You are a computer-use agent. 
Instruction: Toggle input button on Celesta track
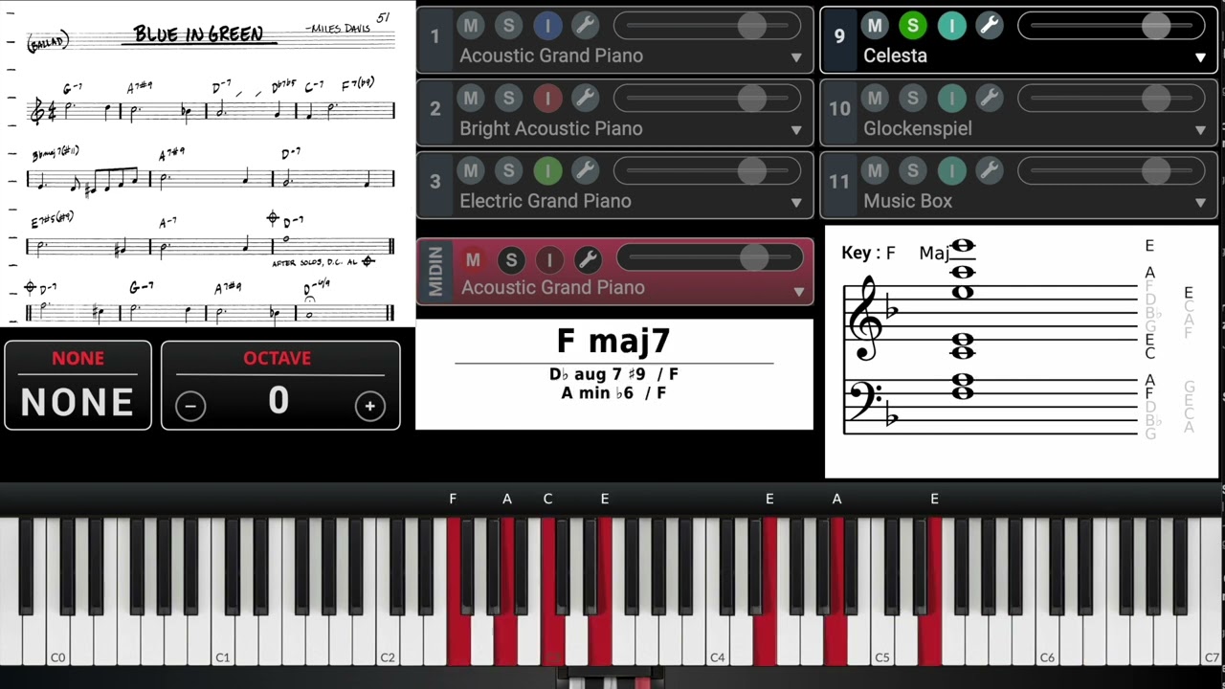[950, 25]
